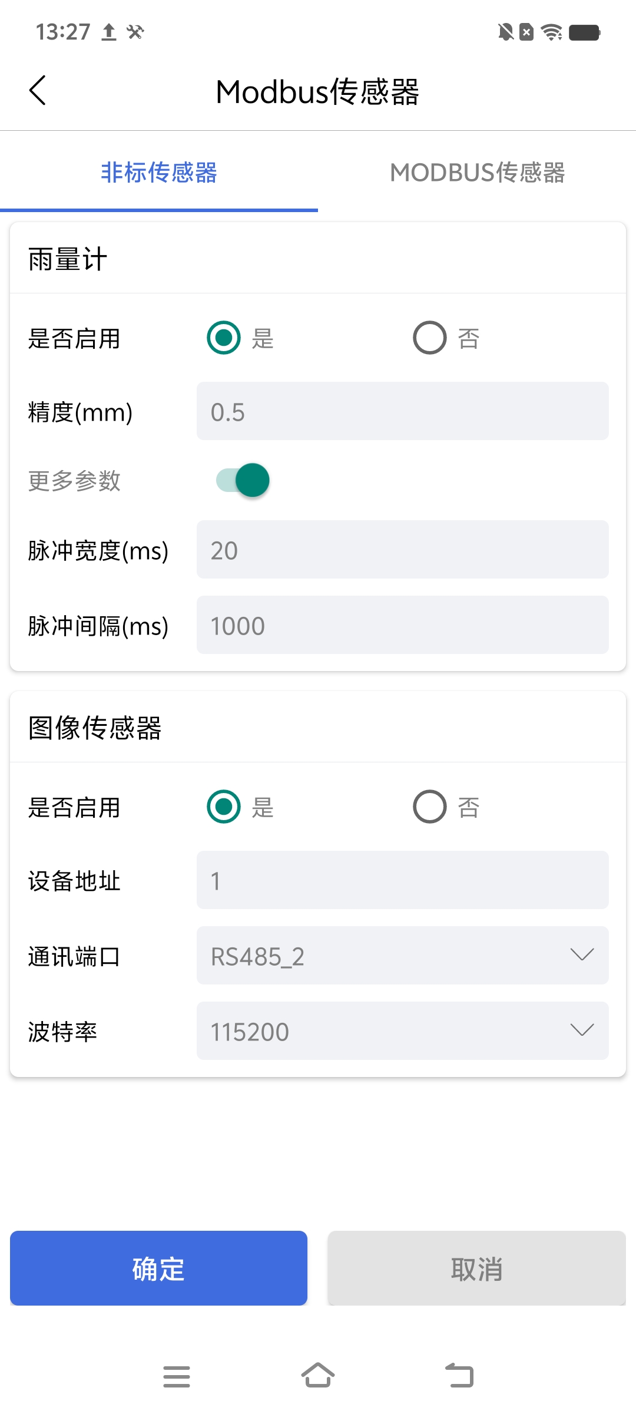This screenshot has width=636, height=1414.
Task: Tap the muted notifications bell icon
Action: click(x=505, y=32)
